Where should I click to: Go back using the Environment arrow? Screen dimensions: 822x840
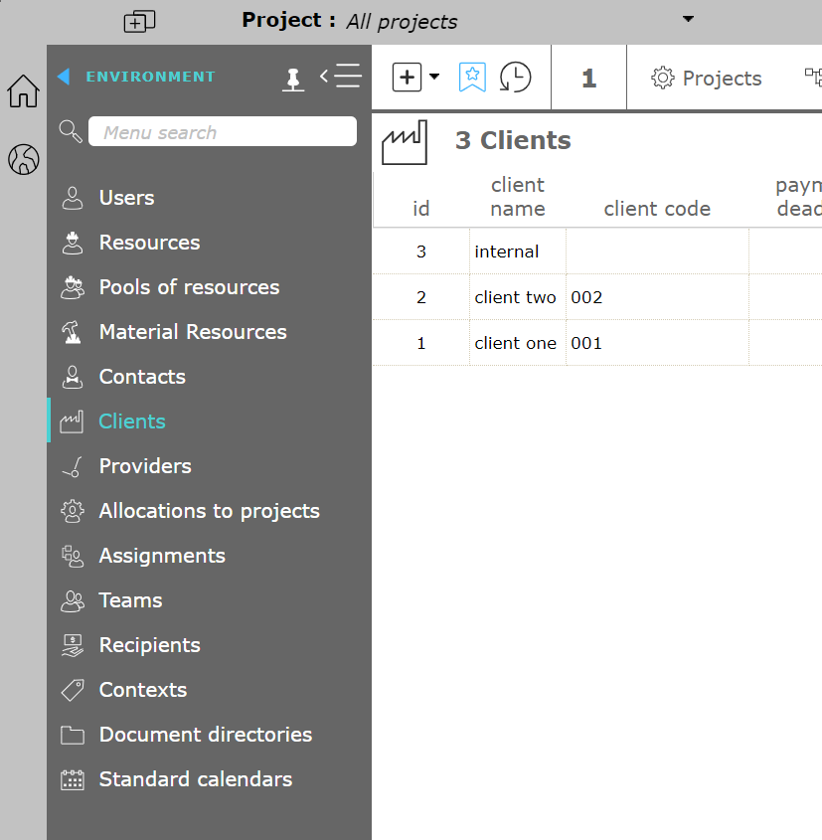coord(64,77)
